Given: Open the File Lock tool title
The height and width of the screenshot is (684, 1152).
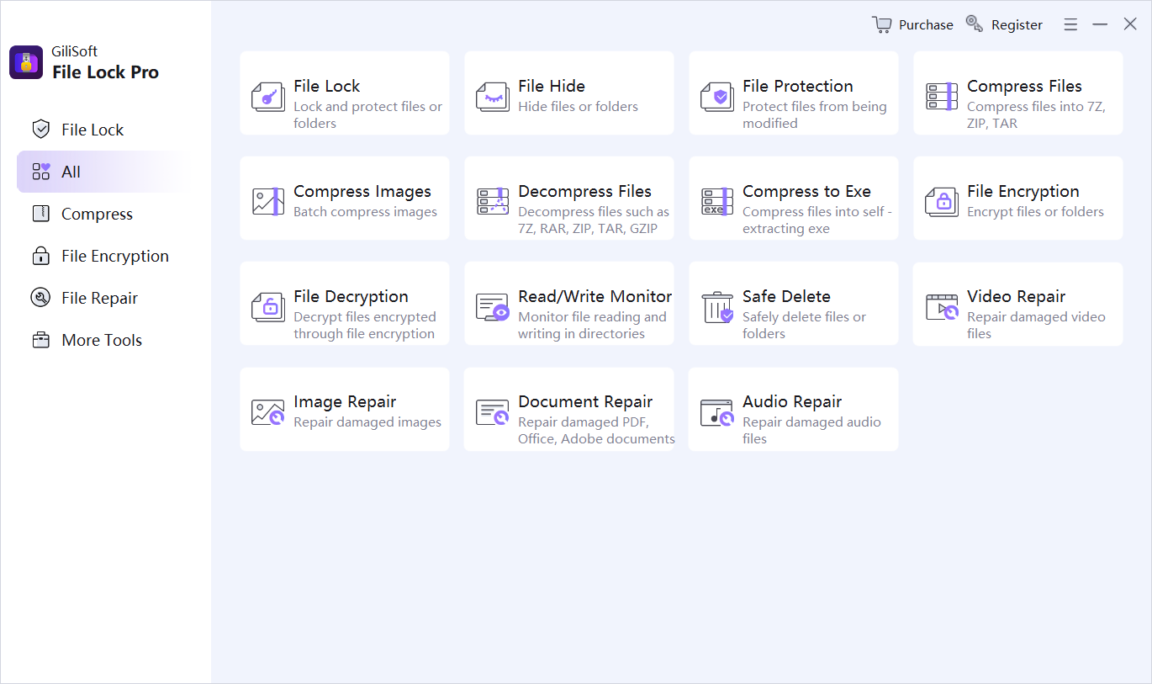Looking at the screenshot, I should [x=326, y=86].
